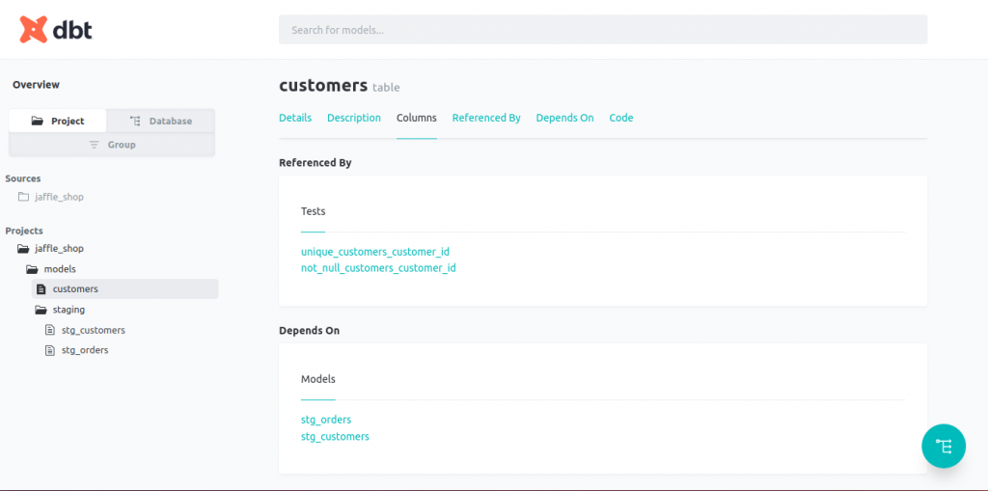The height and width of the screenshot is (491, 988).
Task: Collapse the jaffle_shop project node
Action: coord(59,249)
